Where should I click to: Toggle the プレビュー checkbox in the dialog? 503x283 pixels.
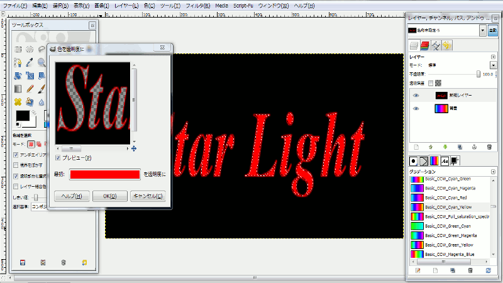tap(58, 158)
